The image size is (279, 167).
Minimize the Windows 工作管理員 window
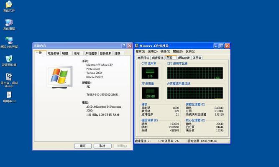coord(216,46)
